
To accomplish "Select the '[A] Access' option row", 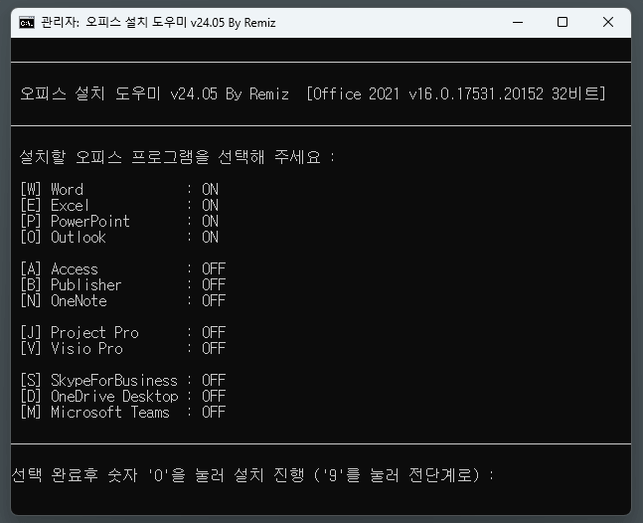I will [123, 269].
